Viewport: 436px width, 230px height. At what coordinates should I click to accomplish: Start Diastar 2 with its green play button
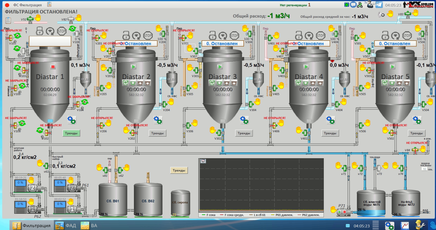coord(133,67)
